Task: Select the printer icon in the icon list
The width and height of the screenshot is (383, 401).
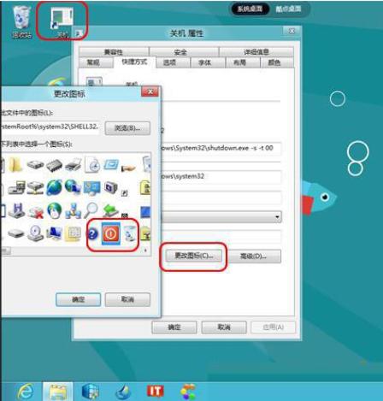Action: 74,165
